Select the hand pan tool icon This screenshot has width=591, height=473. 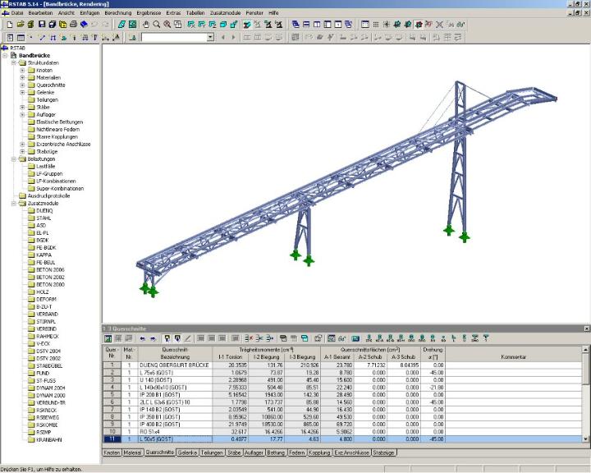(146, 25)
